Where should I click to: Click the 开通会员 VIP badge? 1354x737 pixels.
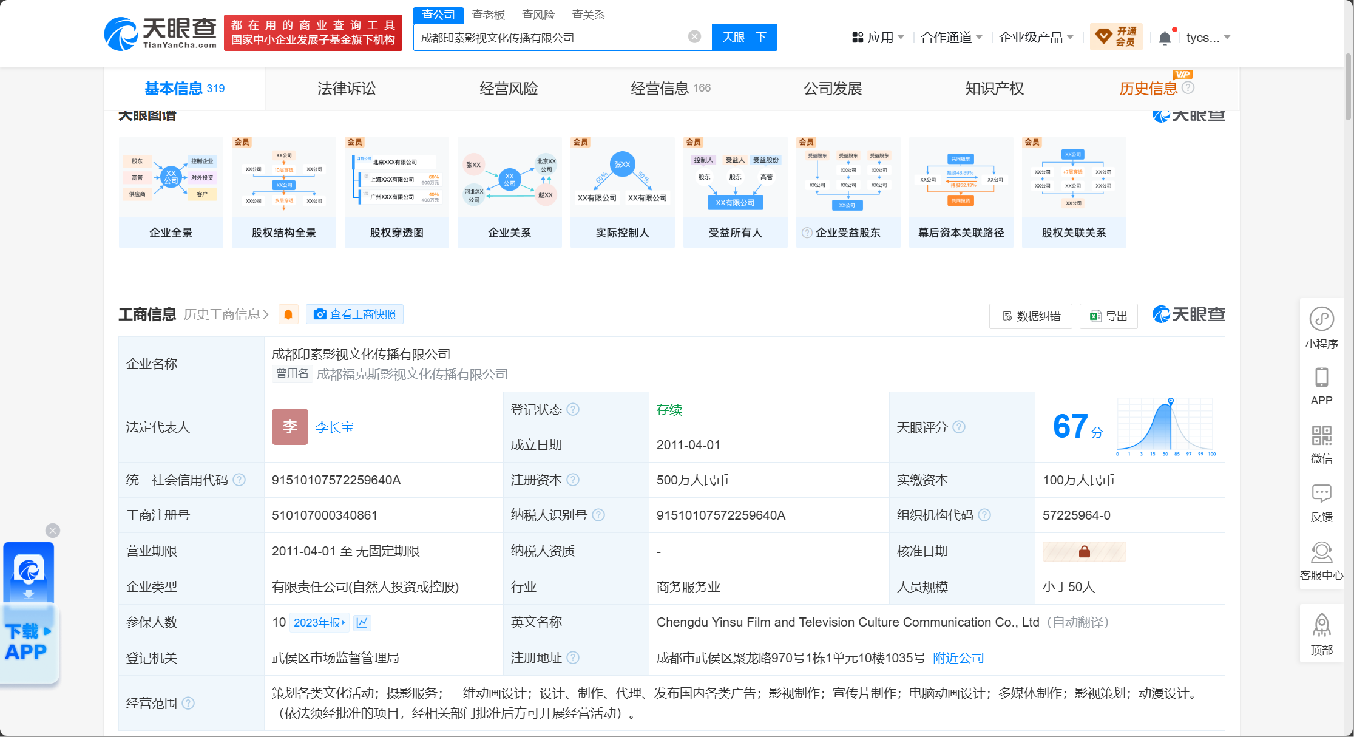click(x=1116, y=37)
